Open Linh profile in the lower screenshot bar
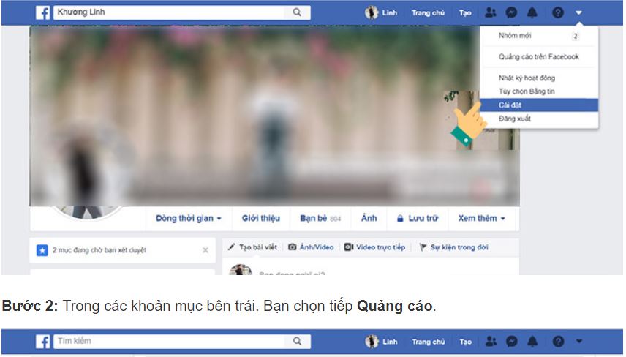Viewport: 626px width, 357px height. click(381, 342)
